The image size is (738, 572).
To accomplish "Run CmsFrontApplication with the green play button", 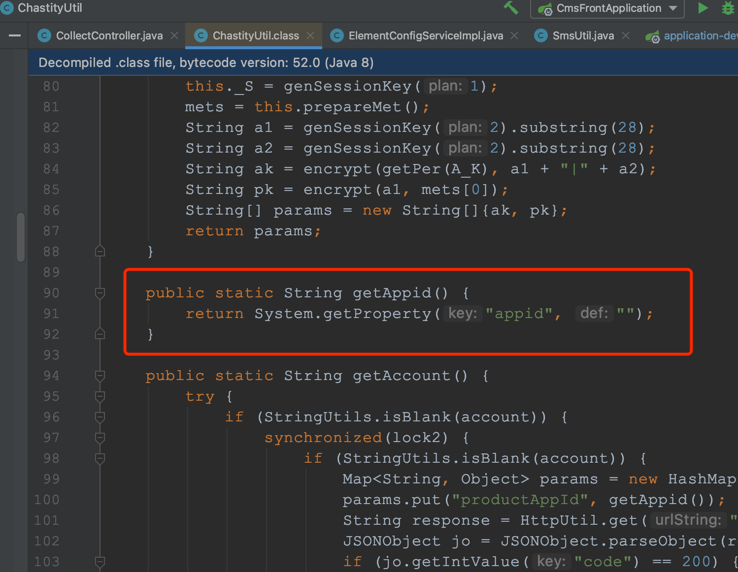I will click(703, 8).
